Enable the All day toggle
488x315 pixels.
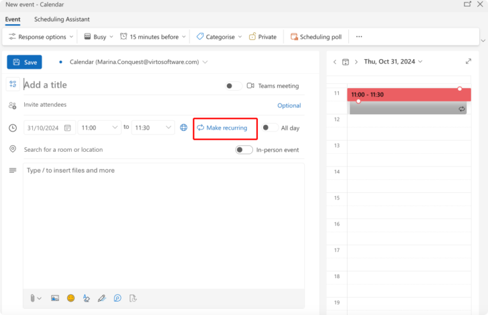pyautogui.click(x=269, y=128)
